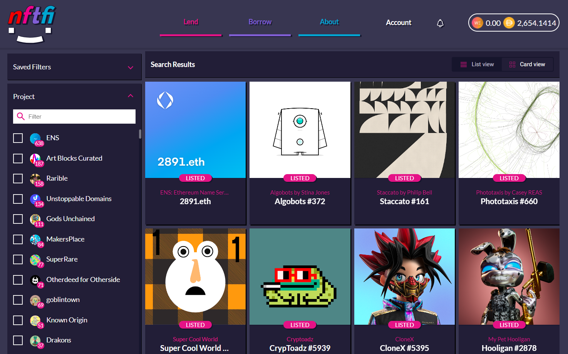Expand the Saved Filters dropdown
This screenshot has height=354, width=568.
(74, 67)
